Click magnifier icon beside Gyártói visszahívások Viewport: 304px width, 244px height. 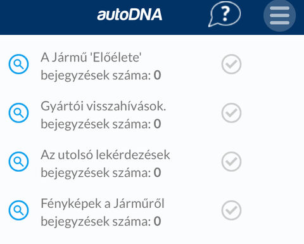tap(18, 113)
